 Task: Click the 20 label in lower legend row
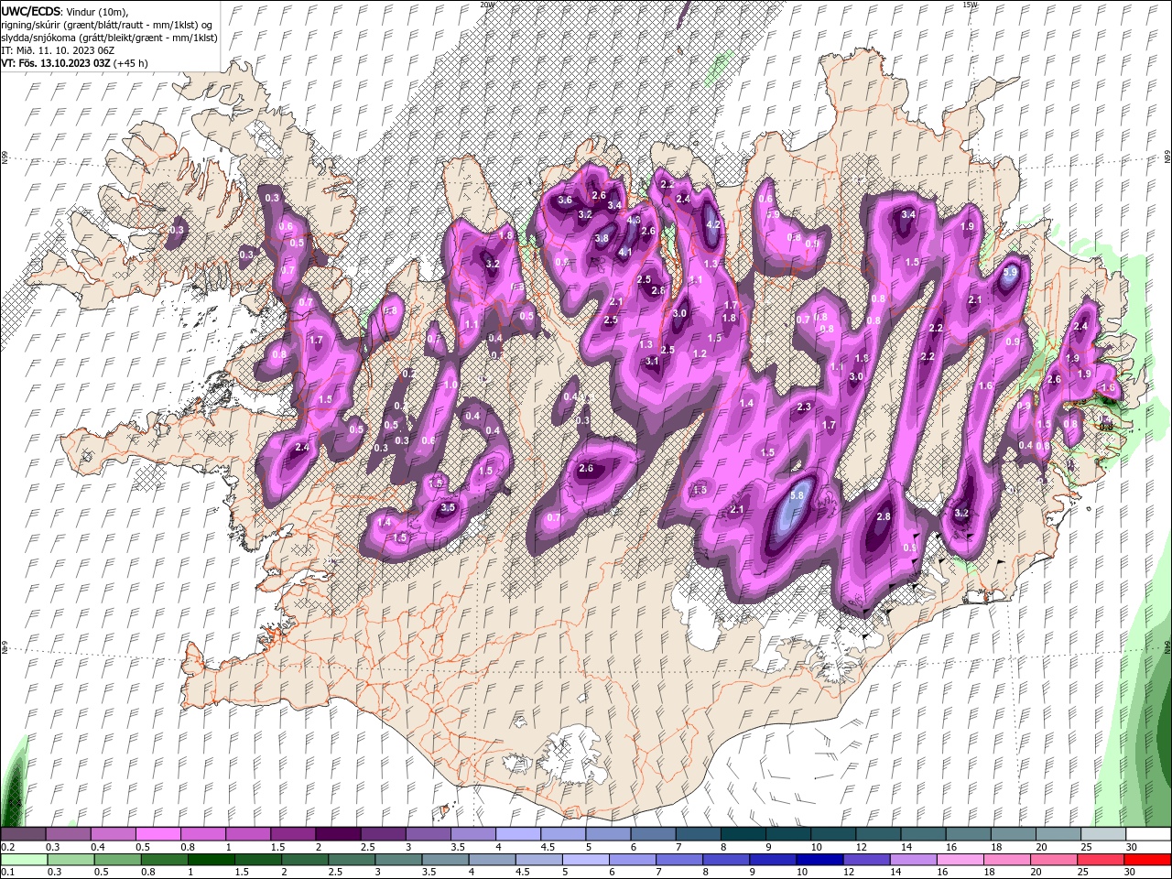coord(1040,873)
